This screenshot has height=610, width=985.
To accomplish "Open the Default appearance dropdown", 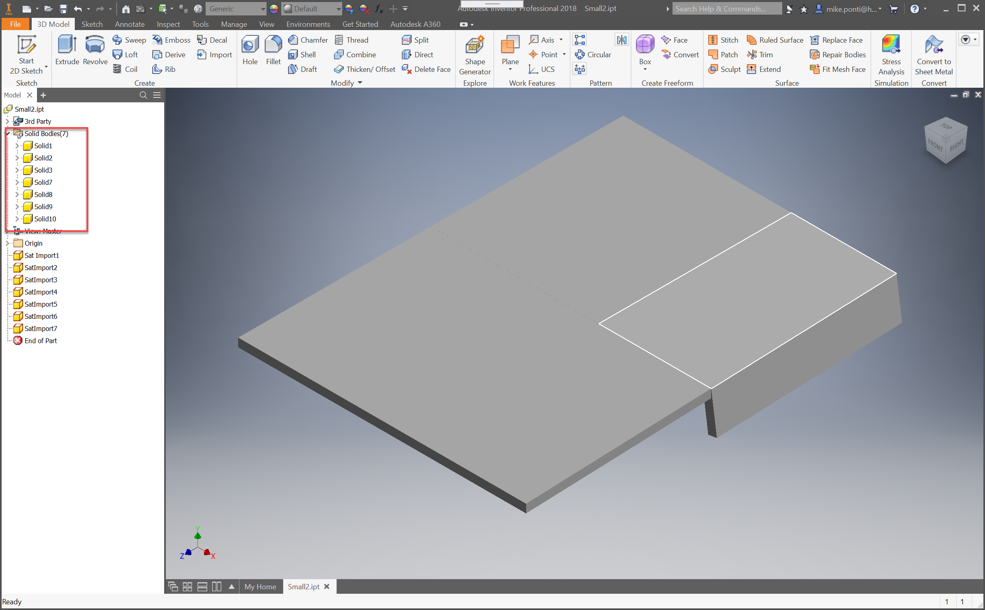I will (338, 9).
